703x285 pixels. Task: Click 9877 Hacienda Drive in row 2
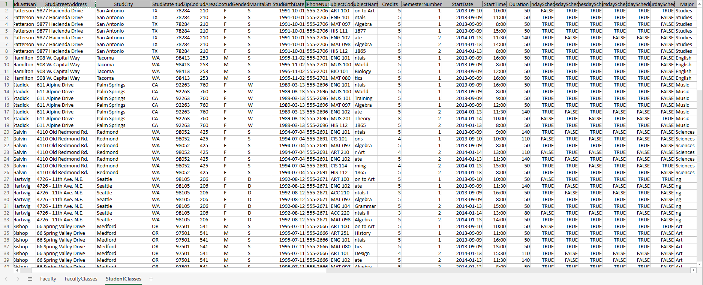click(66, 11)
